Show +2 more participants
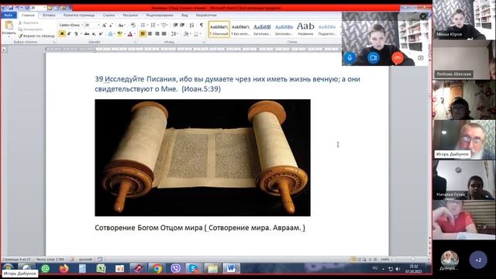 [x=478, y=260]
